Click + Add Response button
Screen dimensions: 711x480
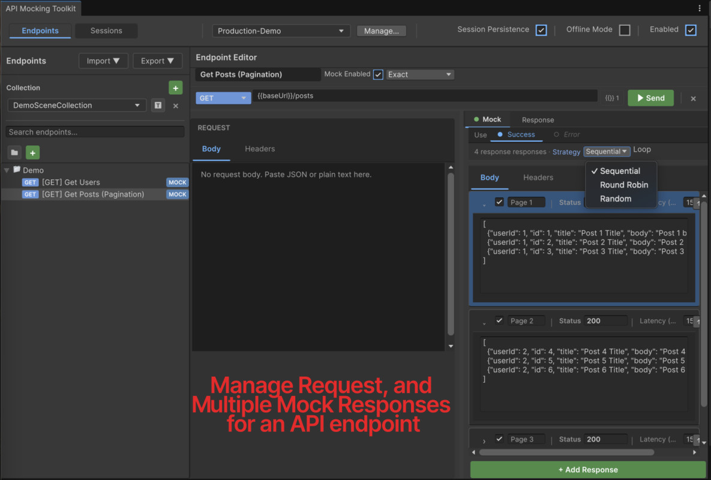(x=587, y=470)
